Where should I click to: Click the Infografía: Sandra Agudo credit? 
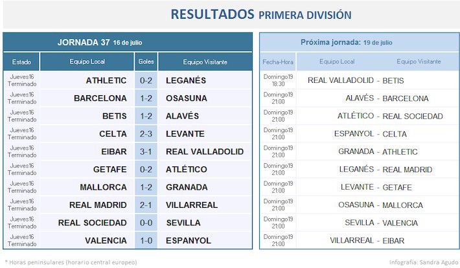423,262
